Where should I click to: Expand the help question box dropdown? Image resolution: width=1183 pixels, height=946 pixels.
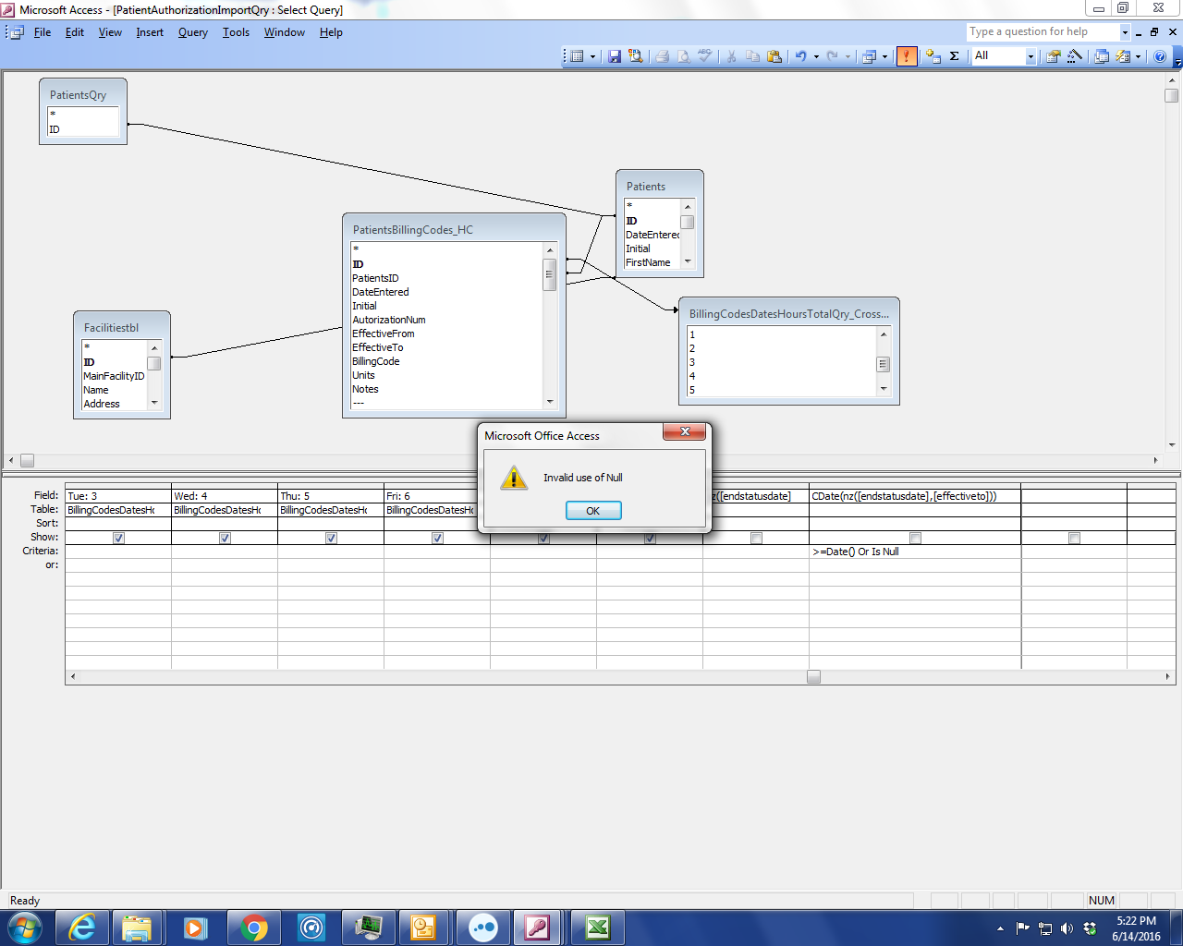click(x=1125, y=32)
